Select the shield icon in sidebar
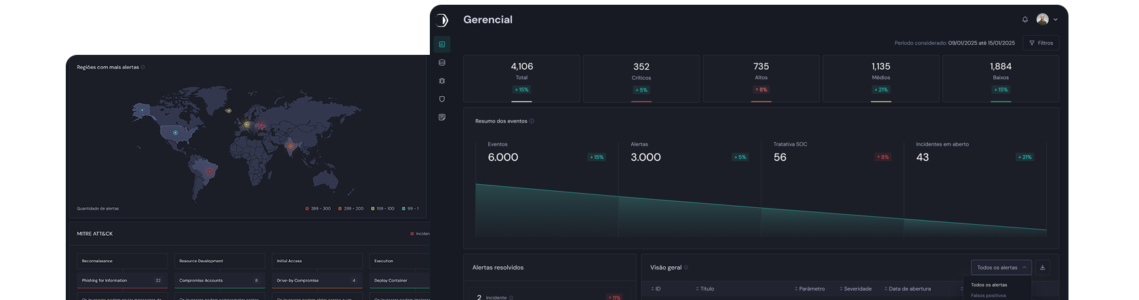1139x300 pixels. tap(442, 100)
